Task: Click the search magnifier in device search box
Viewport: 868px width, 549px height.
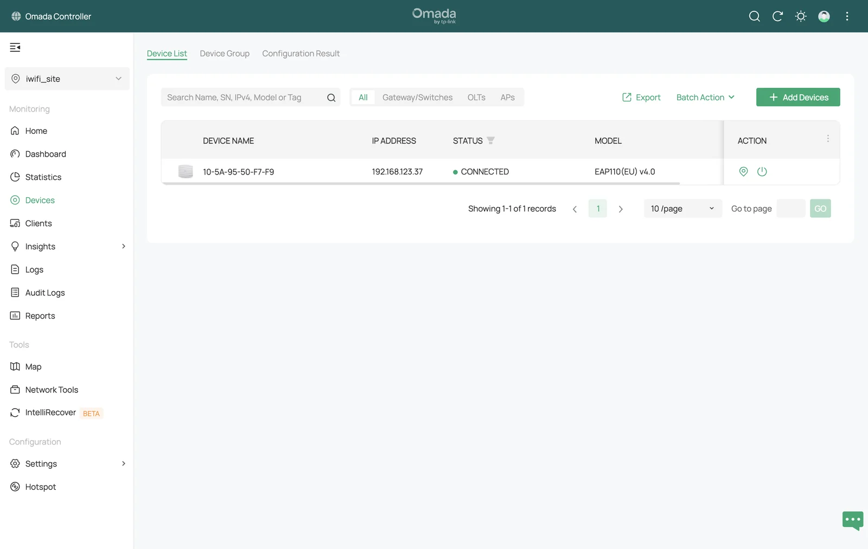Action: click(x=331, y=98)
